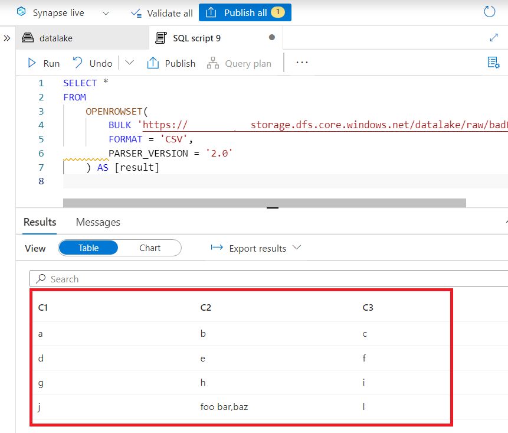Click the editor horizontal scrollbar
The height and width of the screenshot is (433, 508).
264,203
